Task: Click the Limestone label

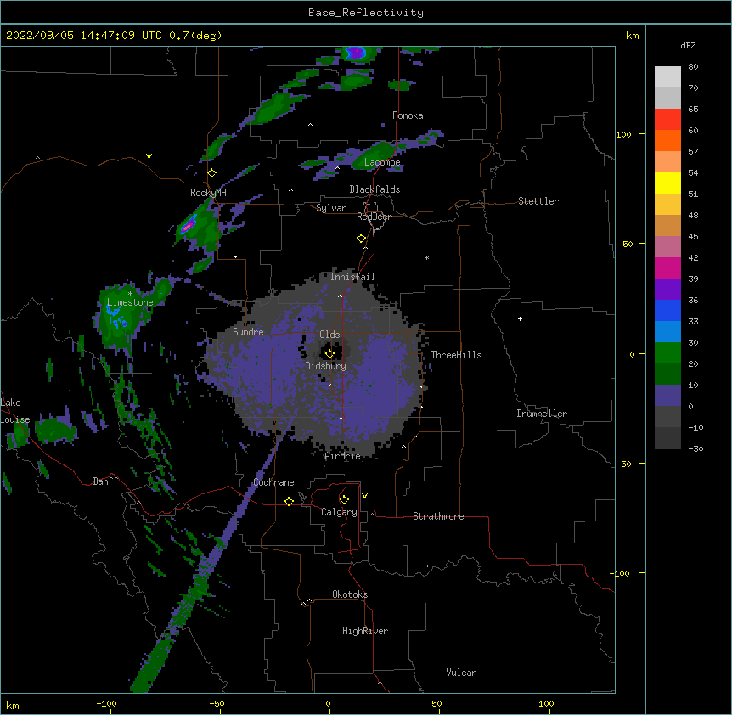Action: (130, 302)
